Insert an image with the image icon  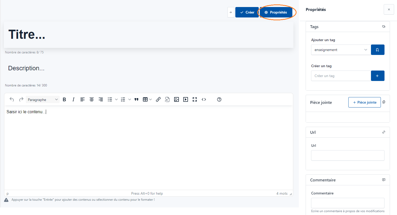tap(177, 99)
